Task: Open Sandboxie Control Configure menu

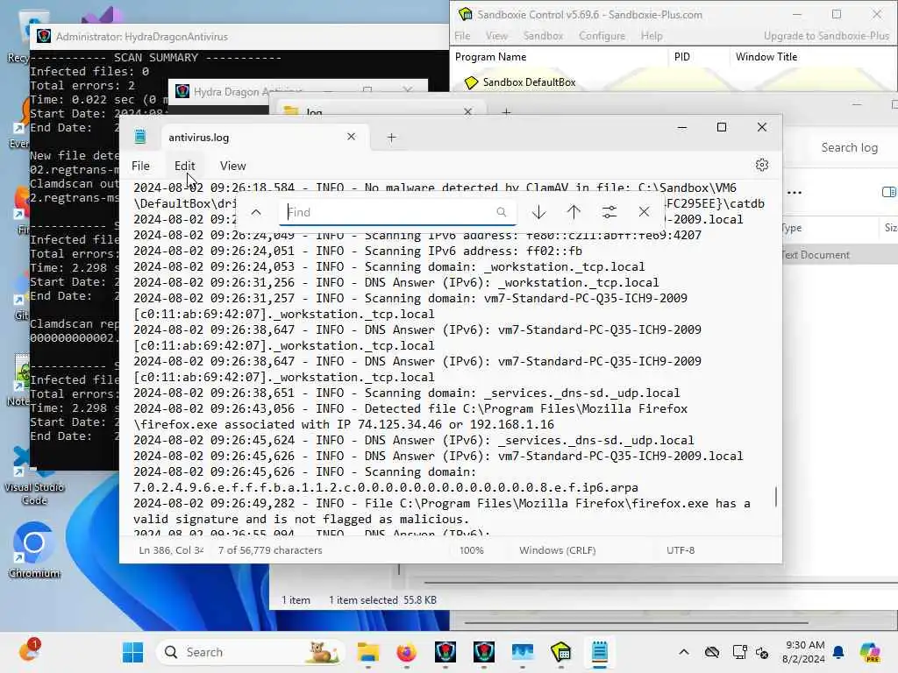Action: [602, 36]
